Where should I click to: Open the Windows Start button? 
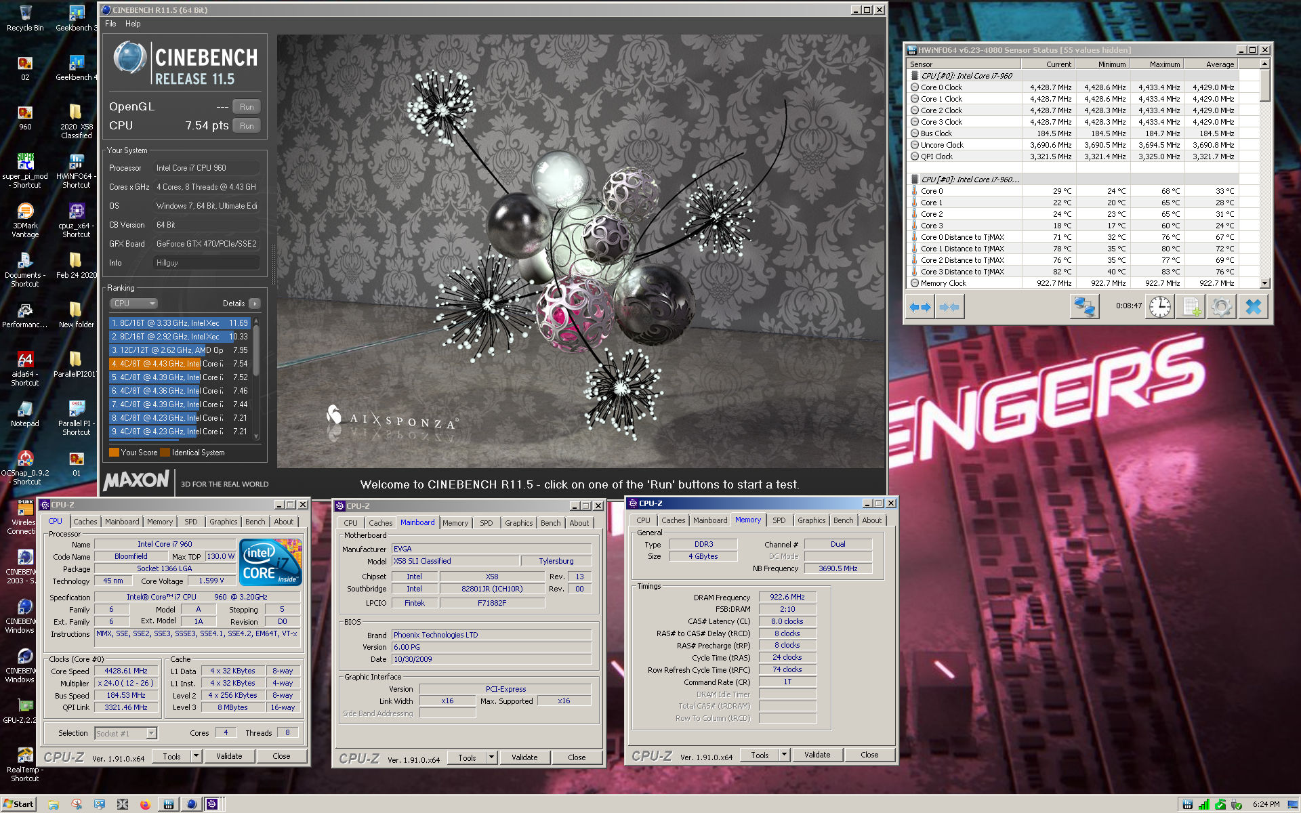18,804
